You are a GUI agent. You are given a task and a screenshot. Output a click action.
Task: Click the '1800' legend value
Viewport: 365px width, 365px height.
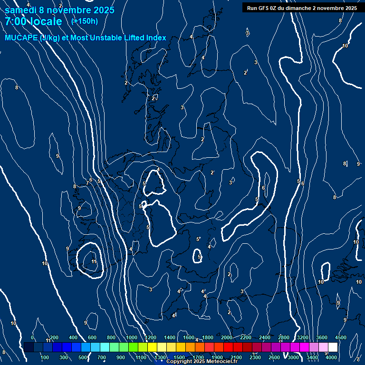[208, 337]
